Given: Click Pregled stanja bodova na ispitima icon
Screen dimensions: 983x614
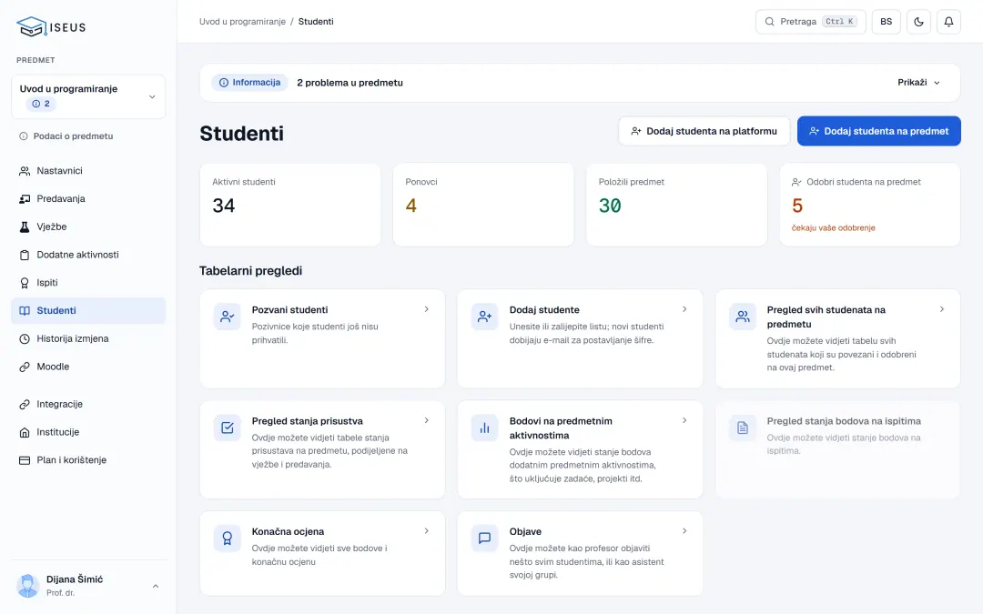Looking at the screenshot, I should (743, 428).
